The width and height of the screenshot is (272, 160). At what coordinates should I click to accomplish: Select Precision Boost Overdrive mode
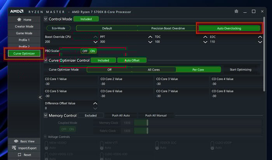(168, 28)
